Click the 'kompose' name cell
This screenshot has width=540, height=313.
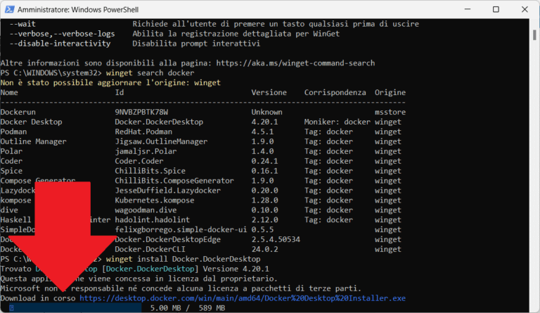point(16,200)
